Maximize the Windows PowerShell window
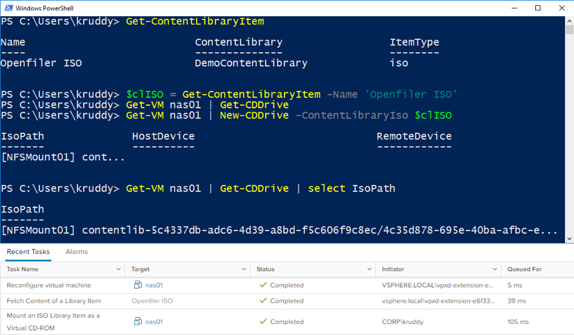574x335 pixels. coord(538,8)
